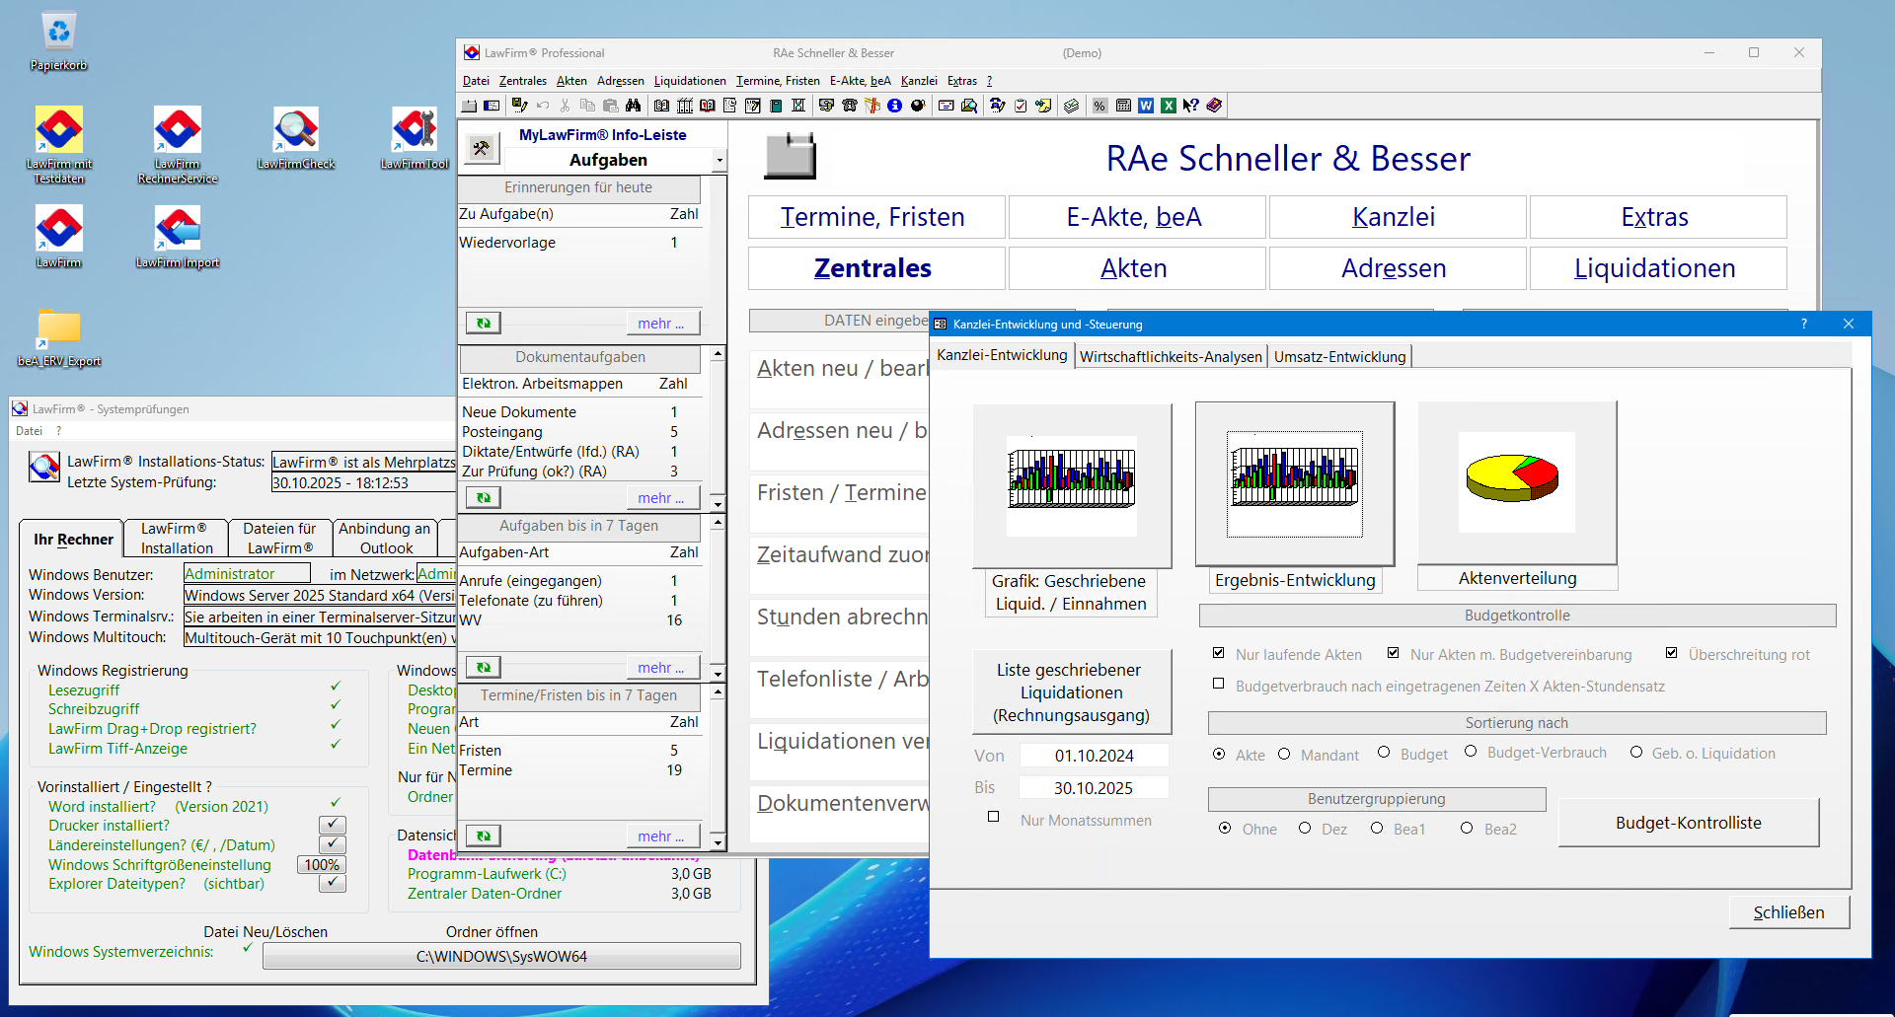
Task: Click the telephone icon in toolbar
Action: tap(850, 106)
